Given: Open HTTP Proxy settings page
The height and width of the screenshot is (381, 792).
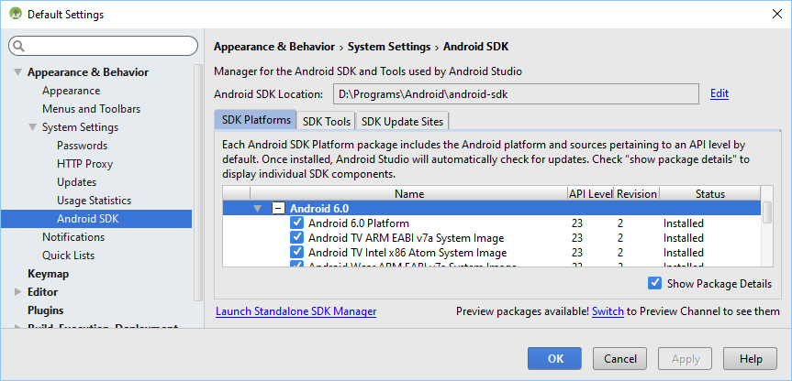Looking at the screenshot, I should (84, 164).
